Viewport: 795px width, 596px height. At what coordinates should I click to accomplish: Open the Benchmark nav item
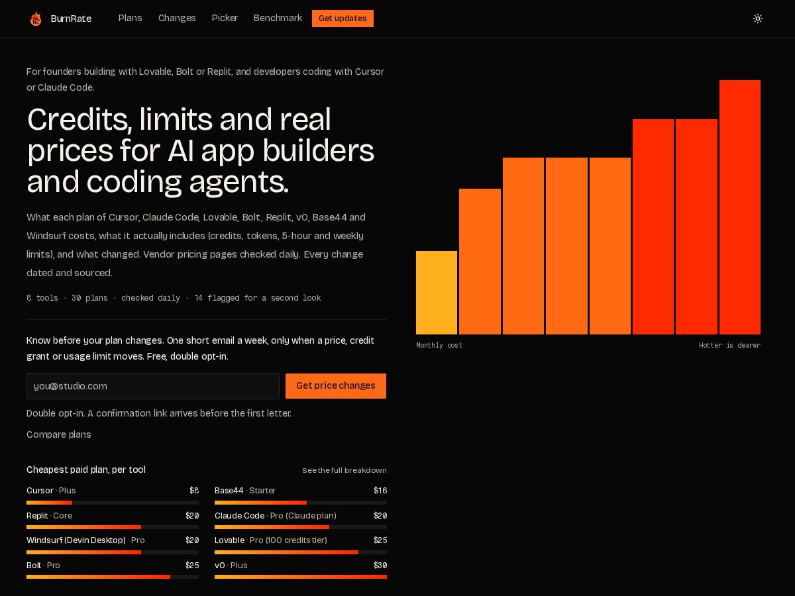278,18
